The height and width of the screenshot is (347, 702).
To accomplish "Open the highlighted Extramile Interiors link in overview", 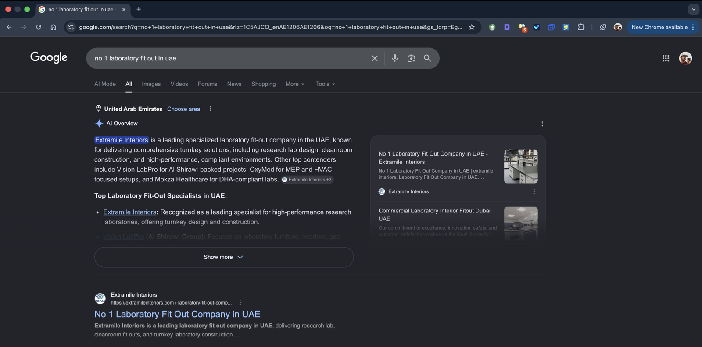I will [x=122, y=140].
